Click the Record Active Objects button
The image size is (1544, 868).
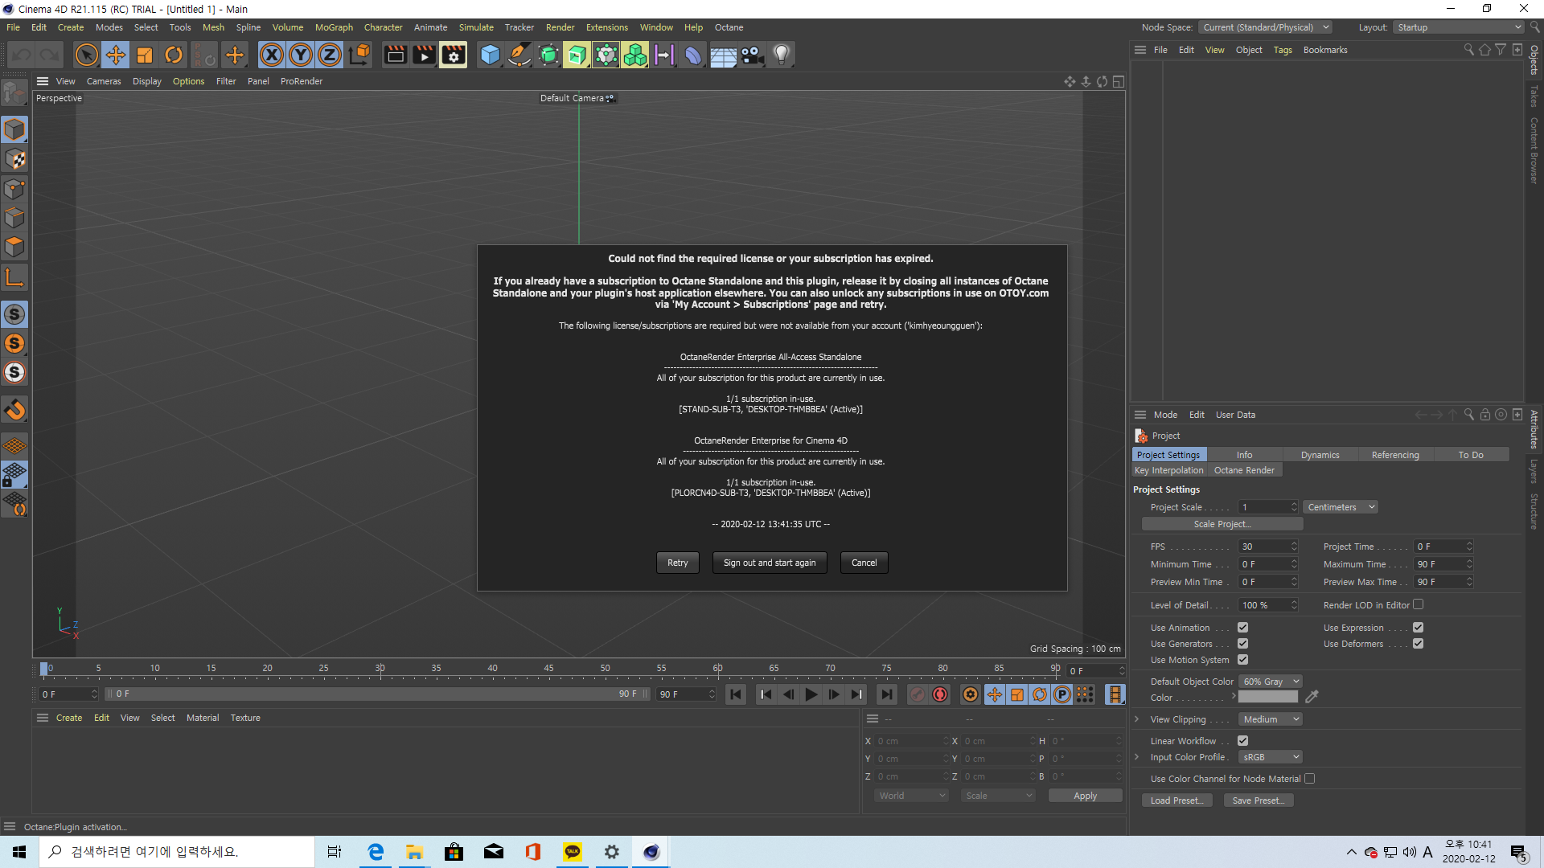[918, 694]
